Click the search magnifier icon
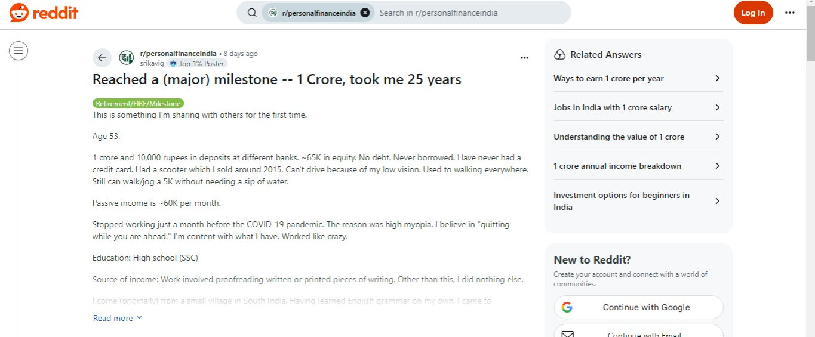 pyautogui.click(x=252, y=13)
